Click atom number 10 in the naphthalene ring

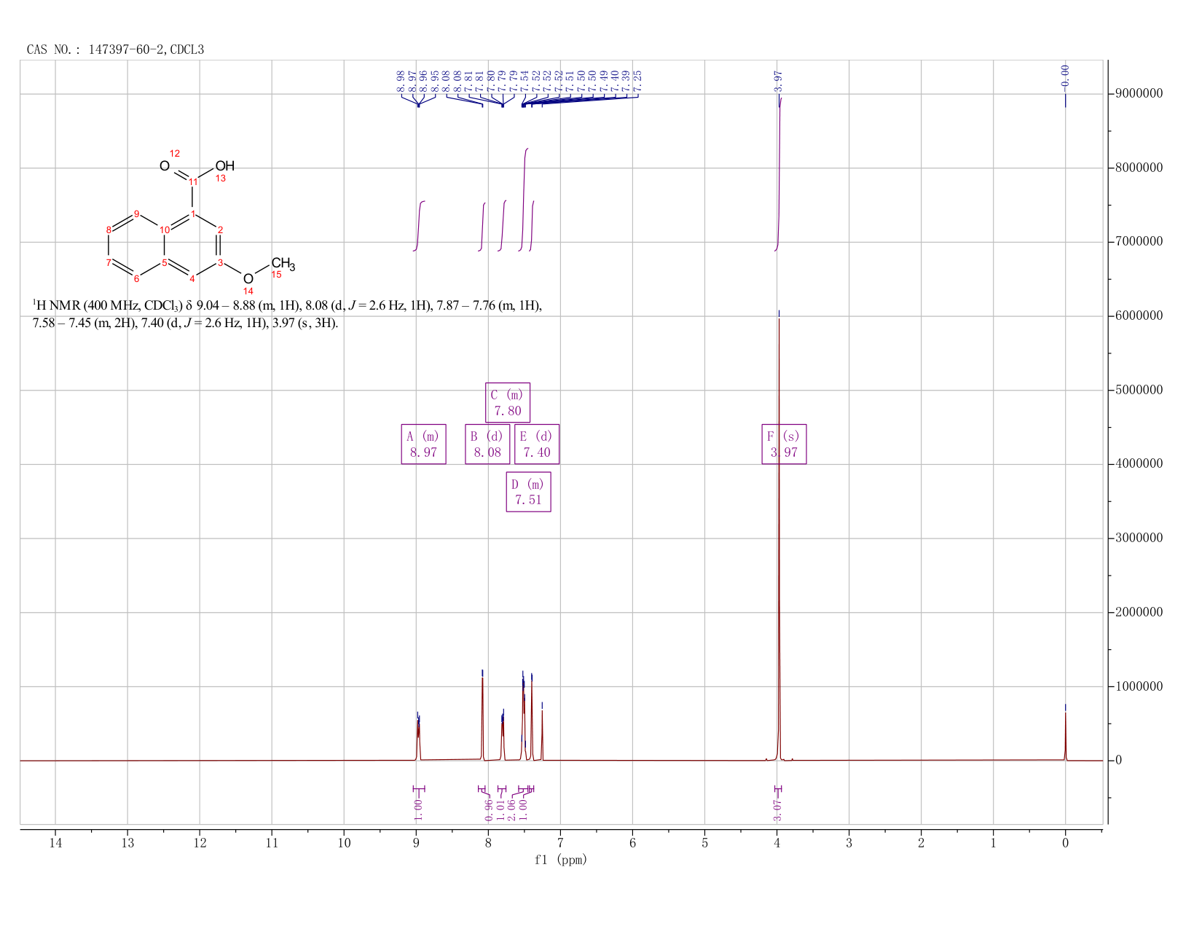click(x=165, y=230)
